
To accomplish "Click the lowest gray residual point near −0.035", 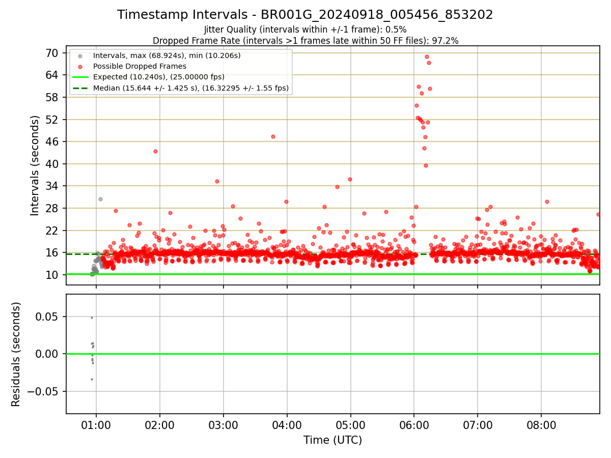I will click(x=92, y=379).
